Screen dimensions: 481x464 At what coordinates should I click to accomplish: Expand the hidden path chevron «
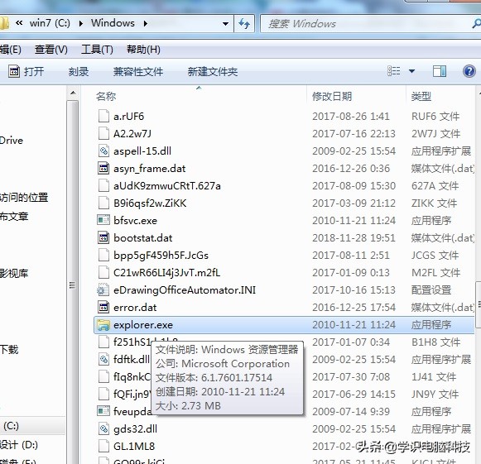pyautogui.click(x=19, y=23)
